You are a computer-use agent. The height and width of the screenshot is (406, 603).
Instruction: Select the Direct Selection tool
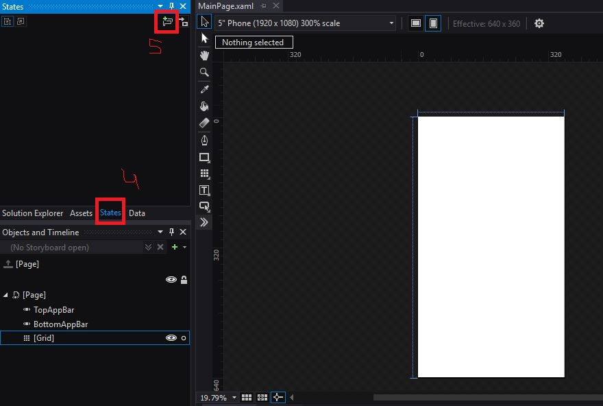(x=204, y=38)
